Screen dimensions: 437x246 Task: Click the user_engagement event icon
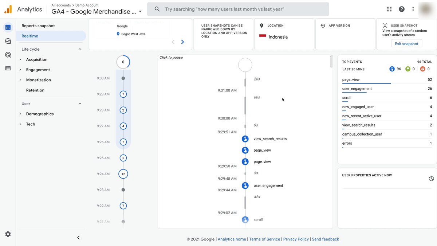tap(245, 186)
